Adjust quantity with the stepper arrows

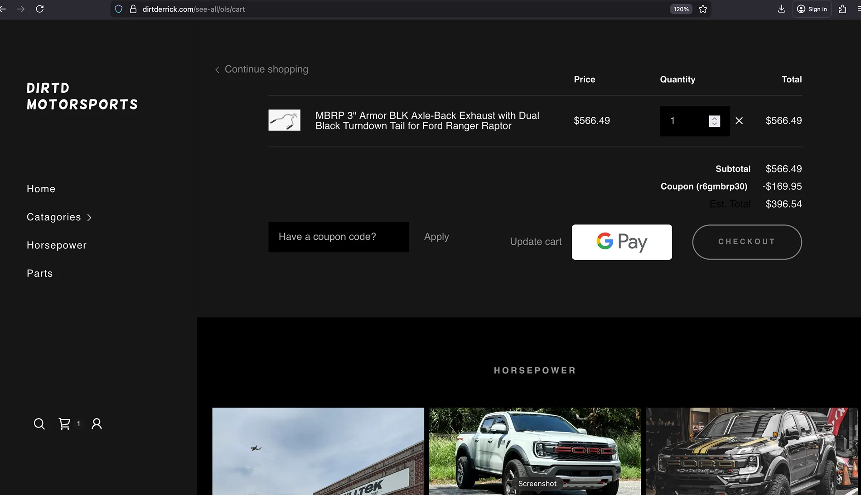point(715,121)
